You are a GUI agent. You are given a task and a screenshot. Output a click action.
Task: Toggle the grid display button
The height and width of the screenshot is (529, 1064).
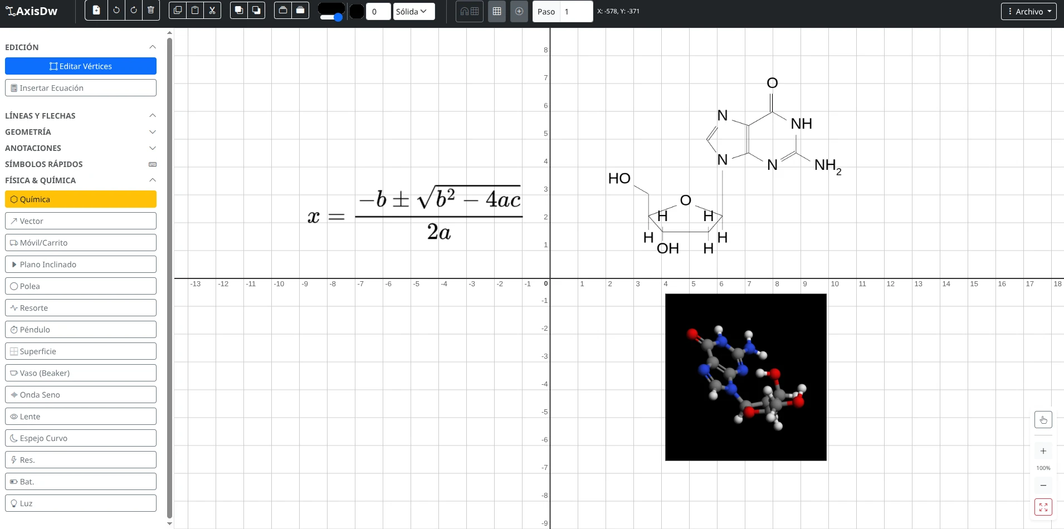pyautogui.click(x=497, y=11)
